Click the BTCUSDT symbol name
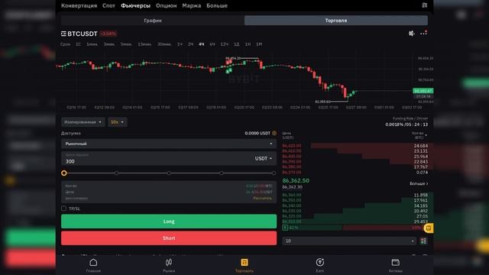The height and width of the screenshot is (275, 489). pos(83,34)
